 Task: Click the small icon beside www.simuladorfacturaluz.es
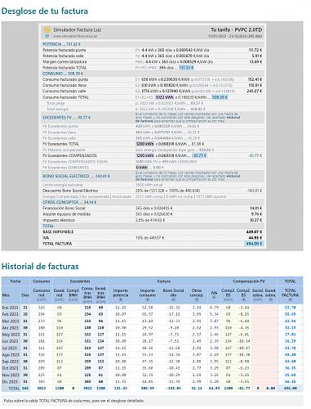point(47,36)
